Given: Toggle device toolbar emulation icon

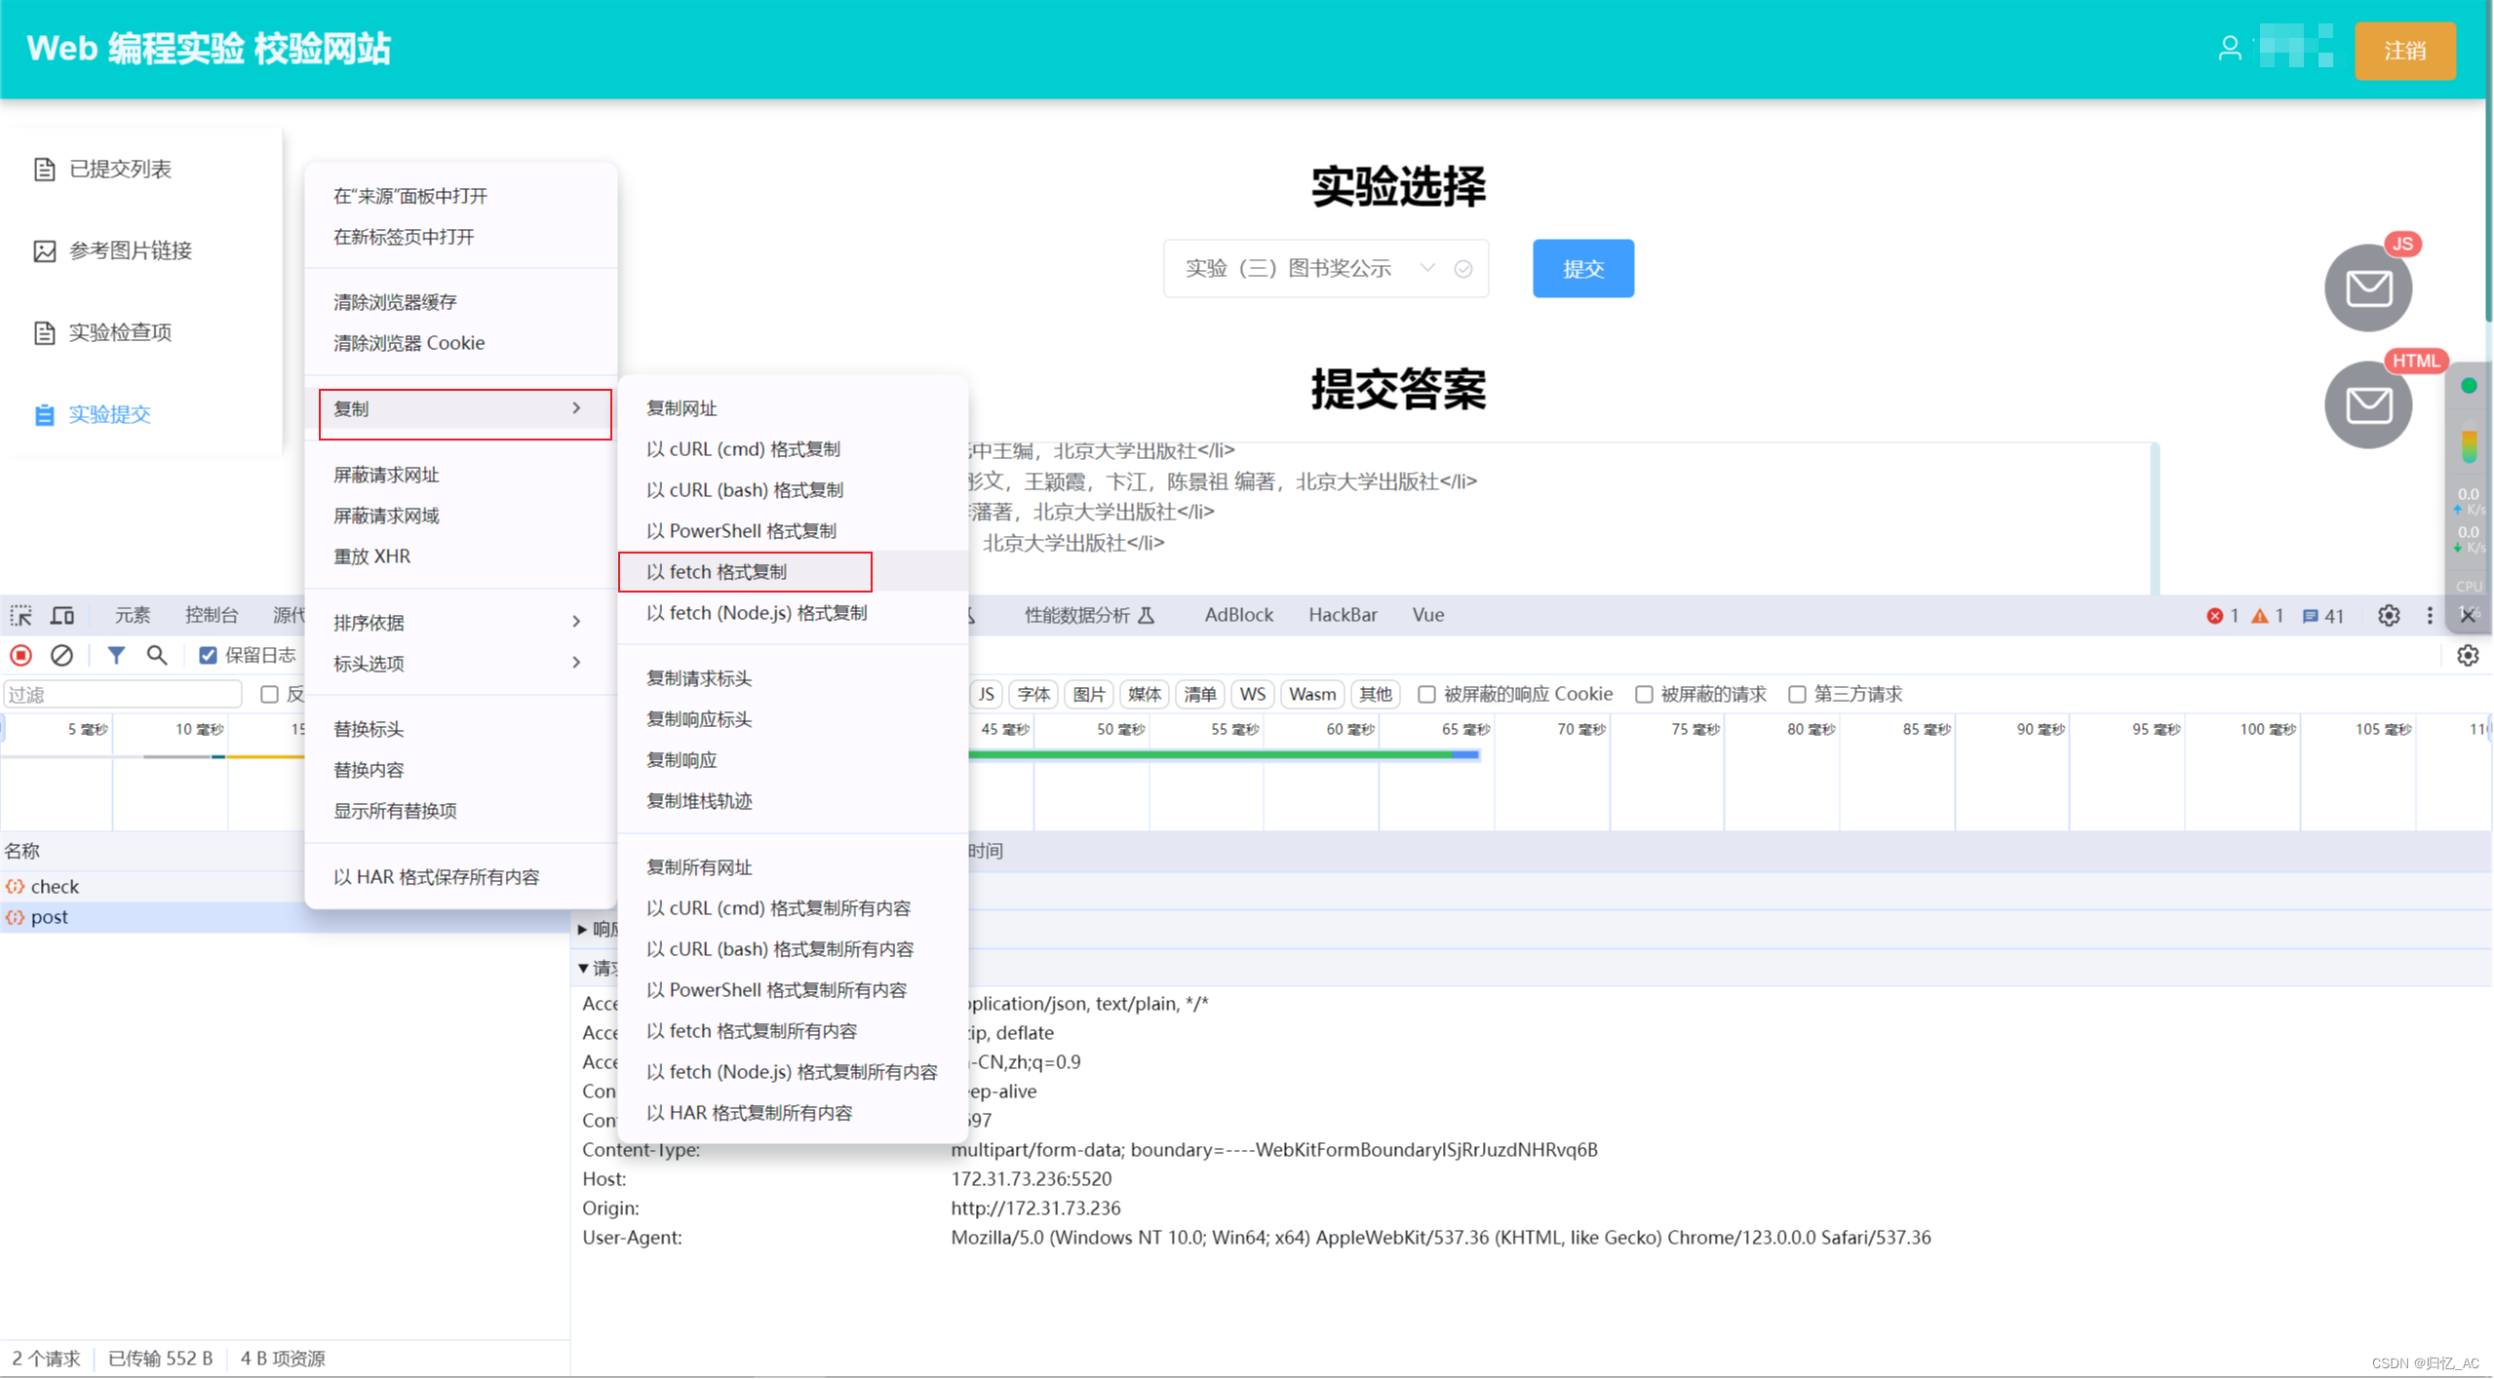Looking at the screenshot, I should pyautogui.click(x=62, y=616).
